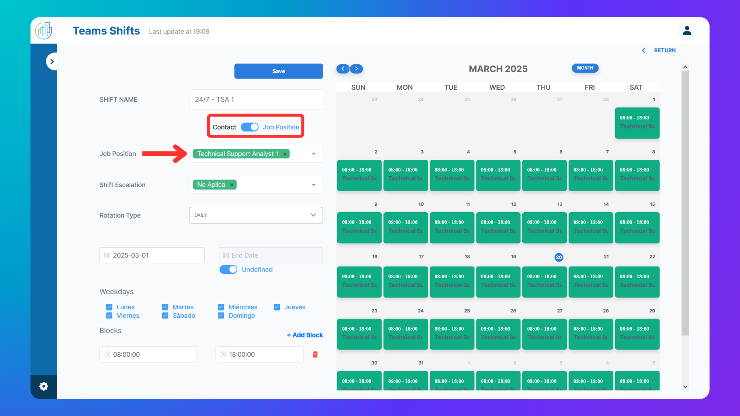740x416 pixels.
Task: Click the Save button
Action: point(279,71)
